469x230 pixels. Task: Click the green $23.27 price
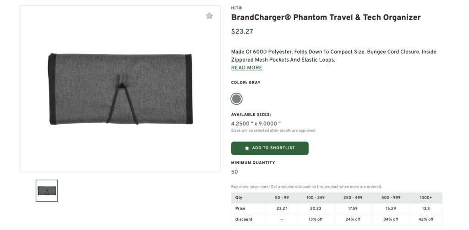tap(242, 32)
